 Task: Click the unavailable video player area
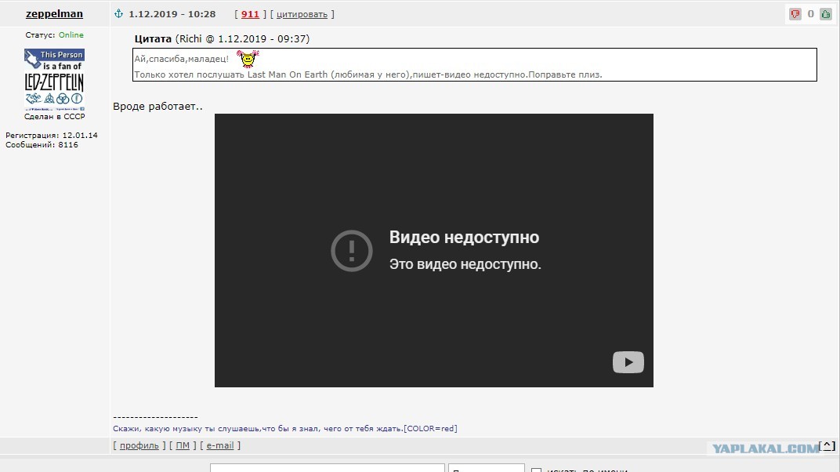434,250
